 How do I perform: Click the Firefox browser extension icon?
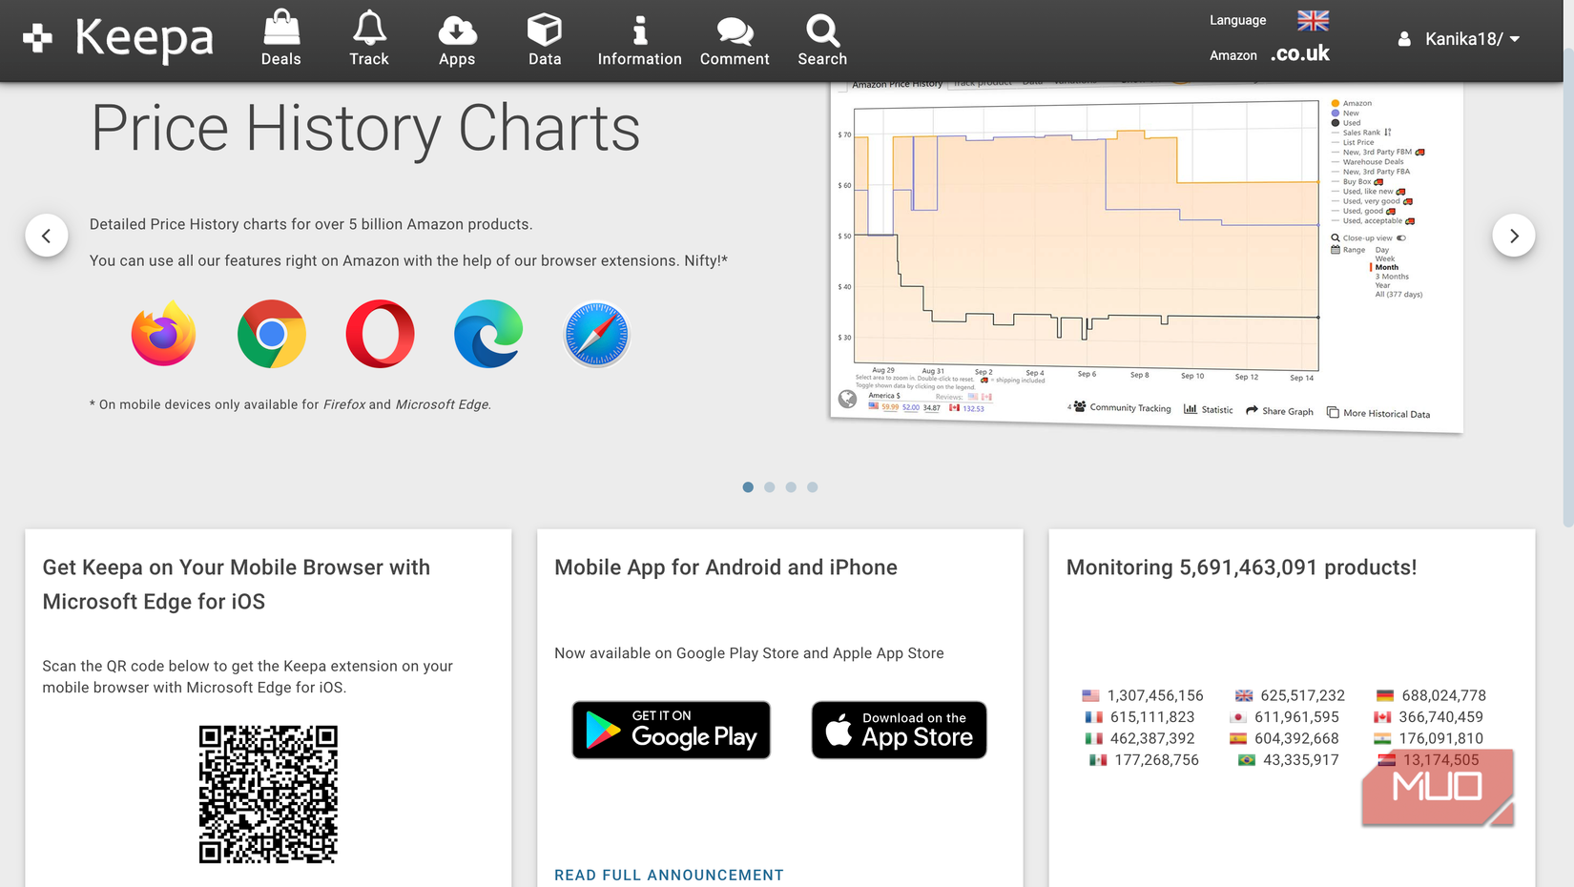click(163, 334)
